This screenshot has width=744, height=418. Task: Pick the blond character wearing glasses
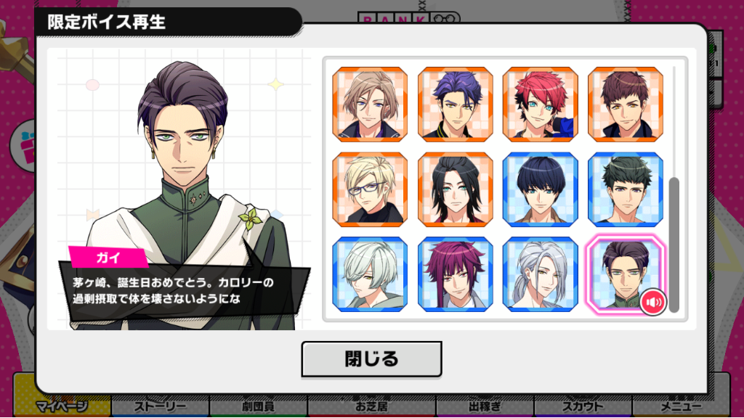pos(370,189)
